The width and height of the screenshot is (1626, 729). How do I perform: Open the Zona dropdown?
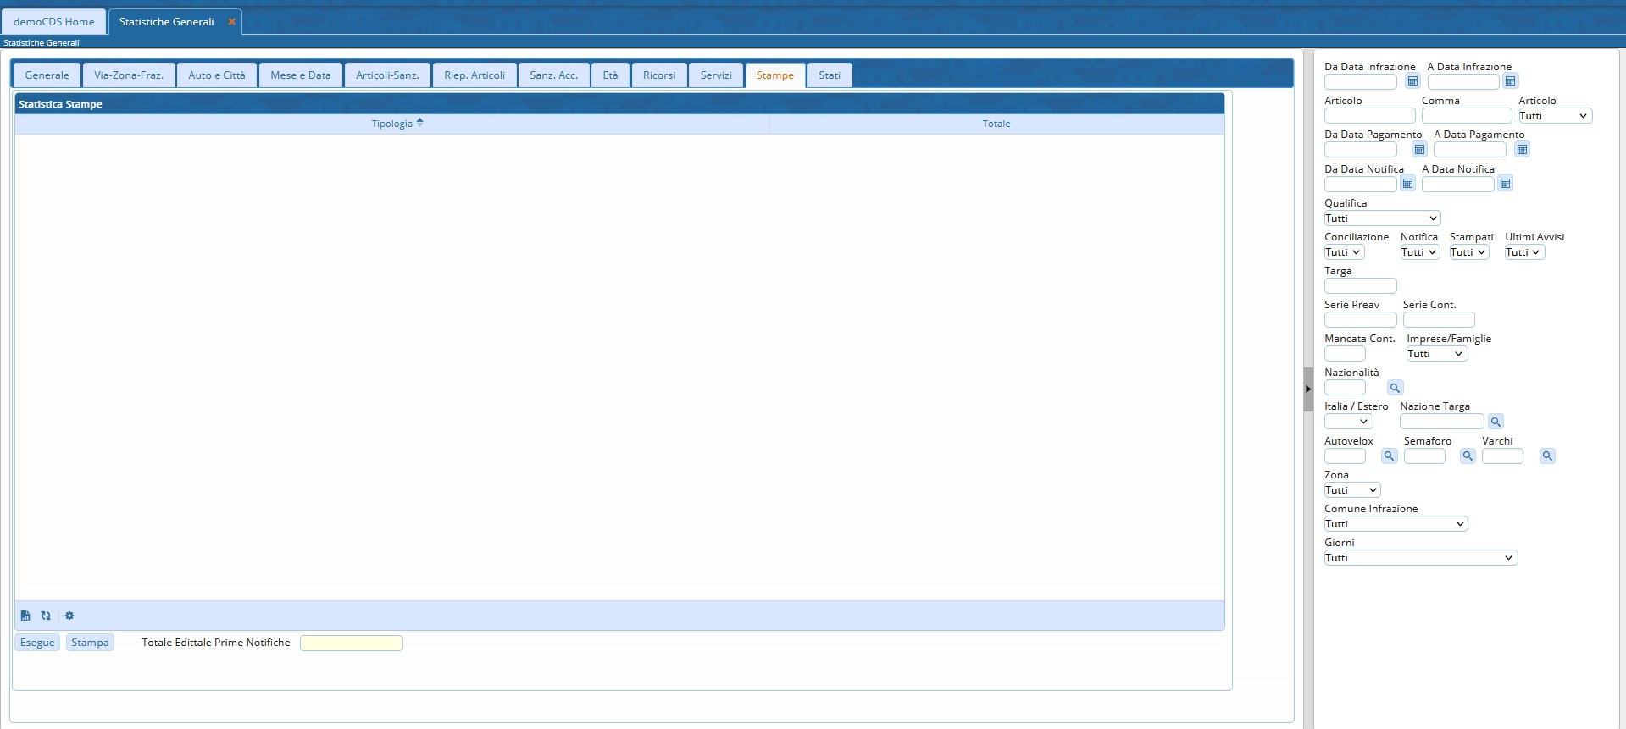[x=1352, y=490]
